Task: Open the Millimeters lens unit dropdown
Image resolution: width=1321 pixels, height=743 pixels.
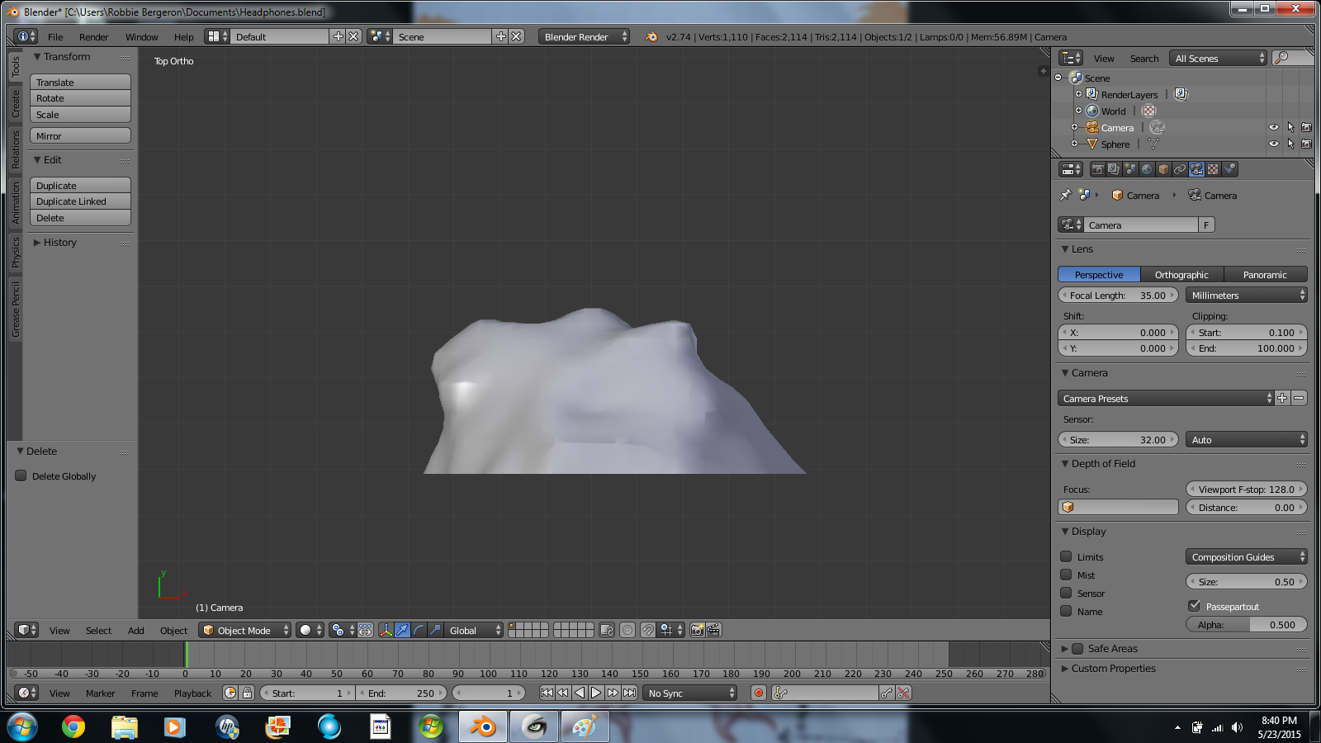Action: tap(1247, 295)
